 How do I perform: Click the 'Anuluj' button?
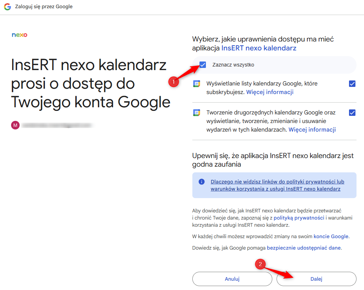[232, 279]
